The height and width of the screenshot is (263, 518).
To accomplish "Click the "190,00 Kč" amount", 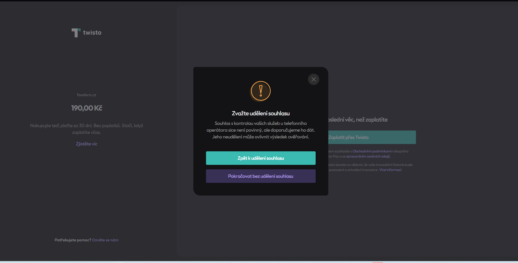I will tap(87, 108).
